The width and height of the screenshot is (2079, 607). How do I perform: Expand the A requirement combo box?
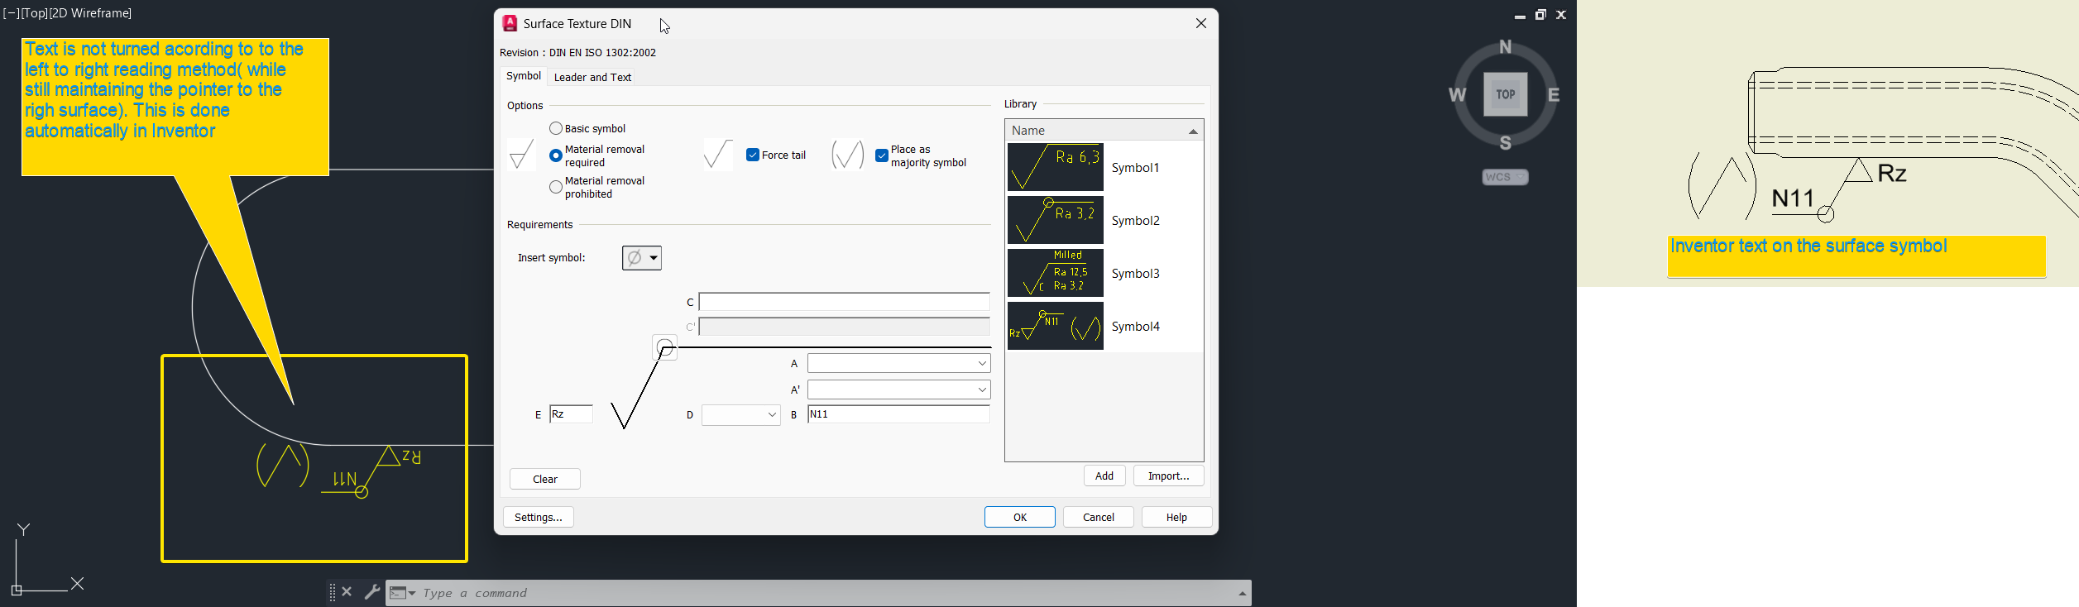coord(982,363)
